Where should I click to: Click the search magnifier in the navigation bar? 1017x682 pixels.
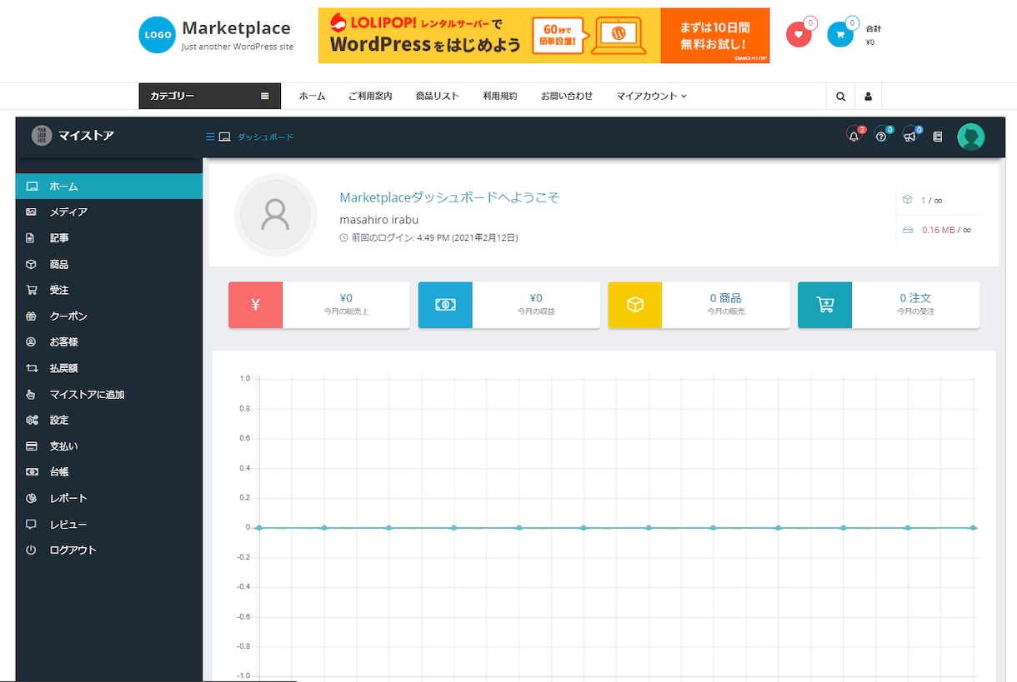tap(840, 97)
